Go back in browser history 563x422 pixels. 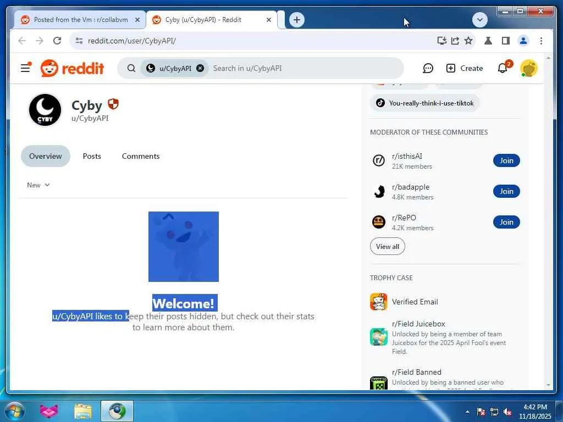coord(22,41)
